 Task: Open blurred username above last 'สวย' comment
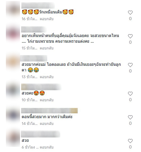coord(41,134)
